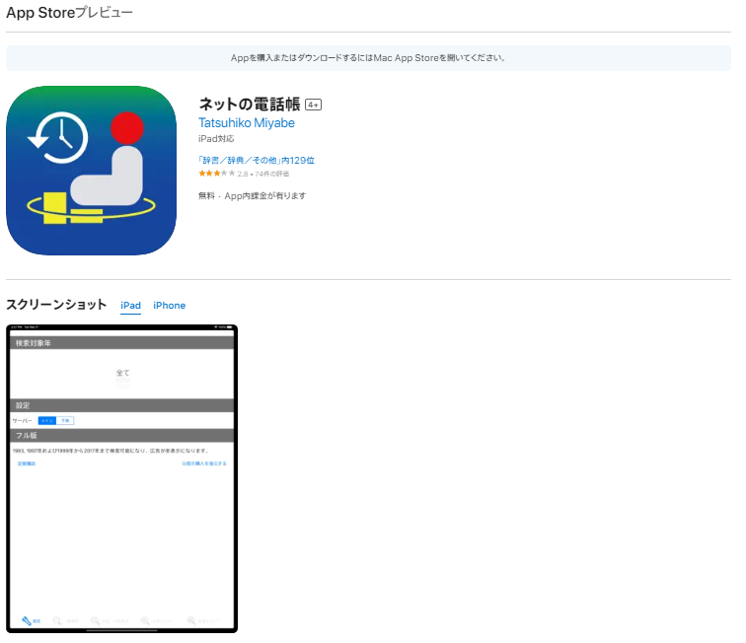
Task: Open the iPad screenshot thumbnail
Action: click(x=121, y=478)
